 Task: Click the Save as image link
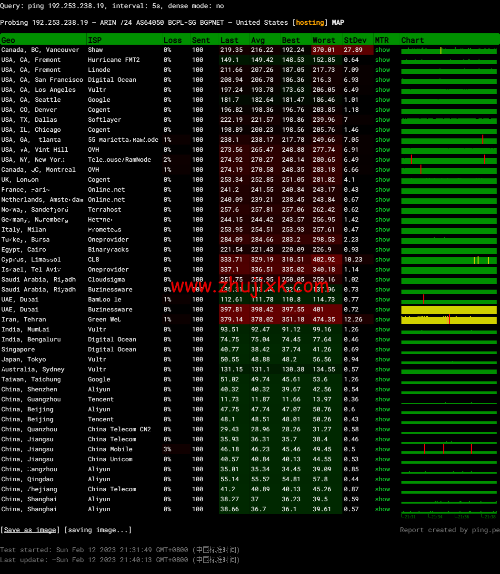[30, 530]
